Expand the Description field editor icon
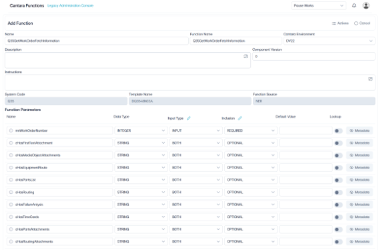The width and height of the screenshot is (383, 250). point(246,56)
